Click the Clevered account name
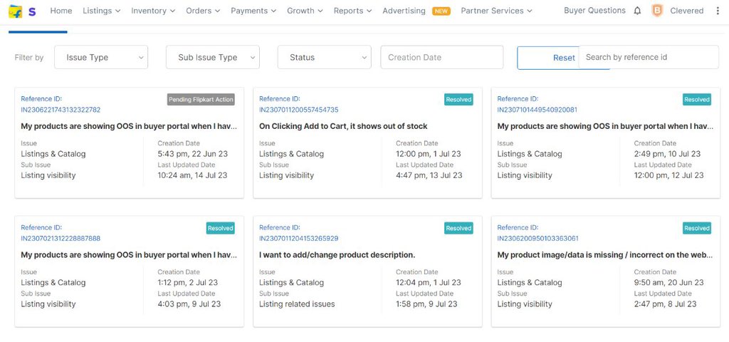729x342 pixels. click(687, 11)
